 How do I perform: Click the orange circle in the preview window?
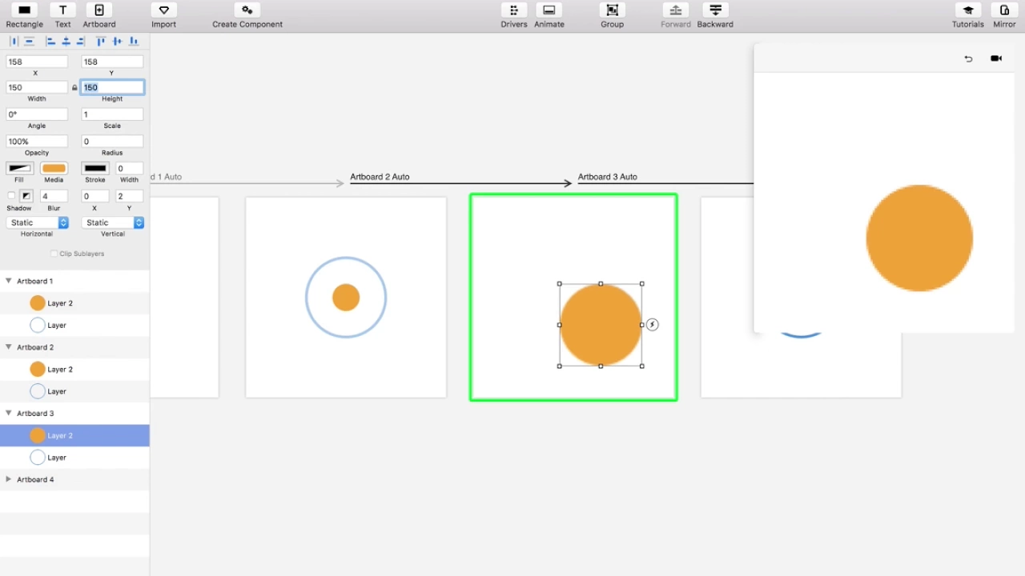click(x=919, y=238)
